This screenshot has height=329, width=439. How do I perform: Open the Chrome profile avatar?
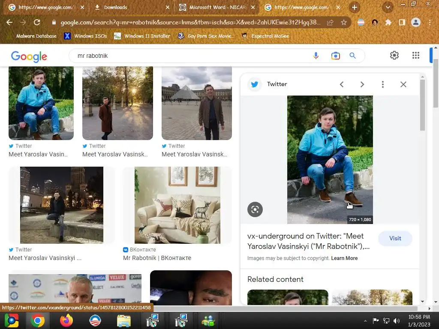click(x=416, y=22)
